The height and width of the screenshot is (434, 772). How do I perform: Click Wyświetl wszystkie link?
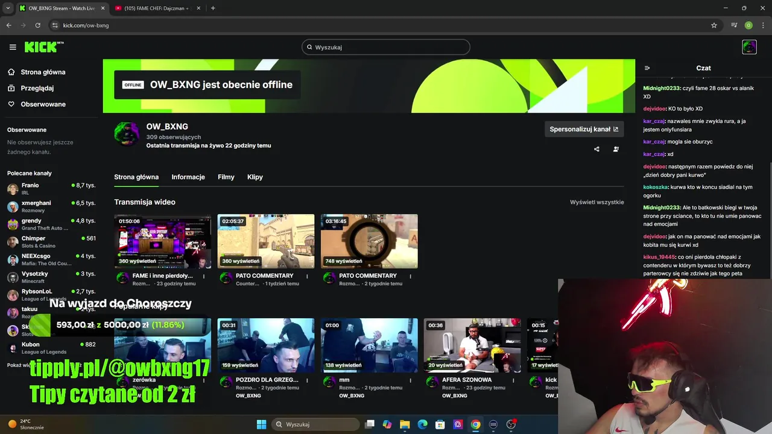coord(597,202)
